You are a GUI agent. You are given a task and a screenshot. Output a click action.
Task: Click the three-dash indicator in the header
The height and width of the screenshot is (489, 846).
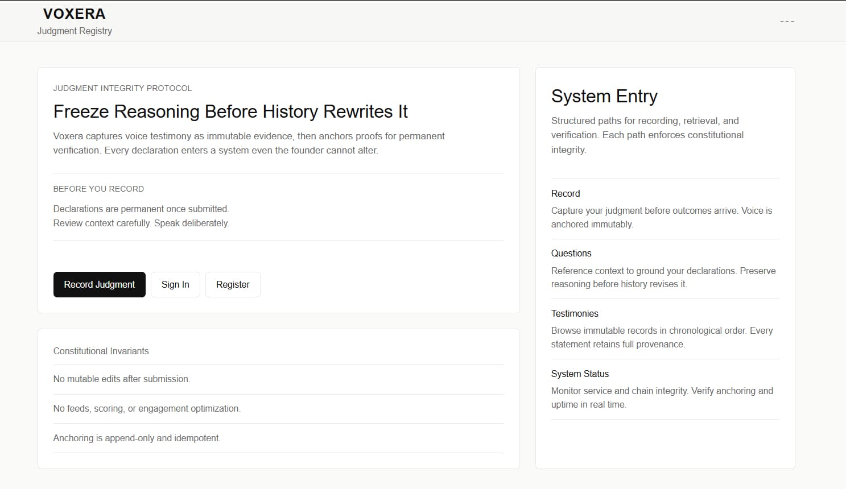pos(787,21)
